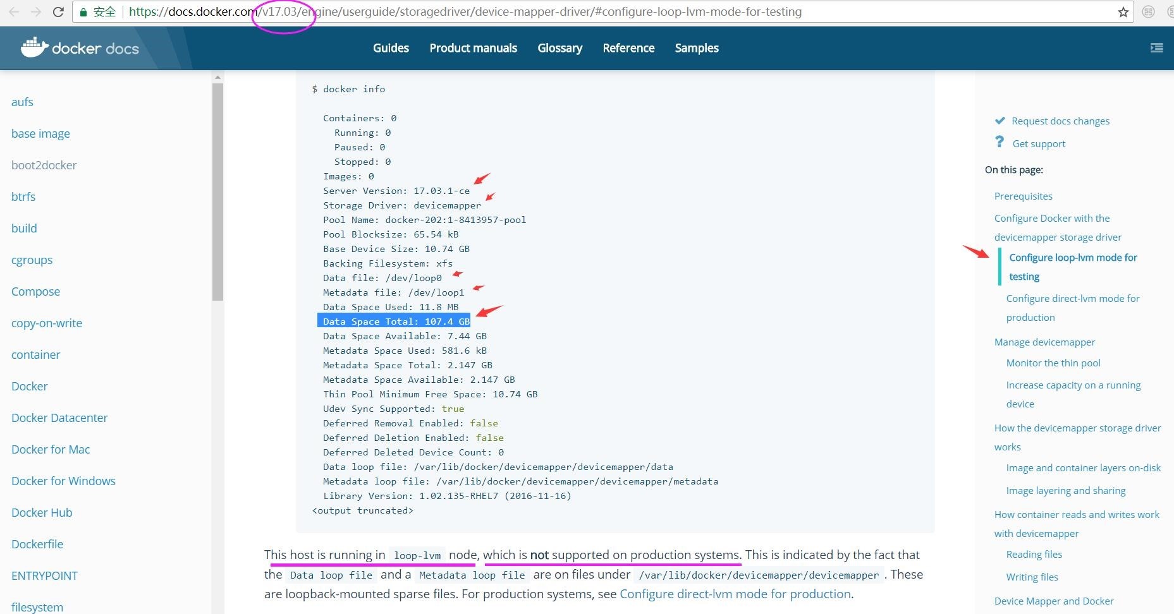Follow the inline Configure direct-lvm mode for production link
This screenshot has height=614, width=1174.
(735, 594)
